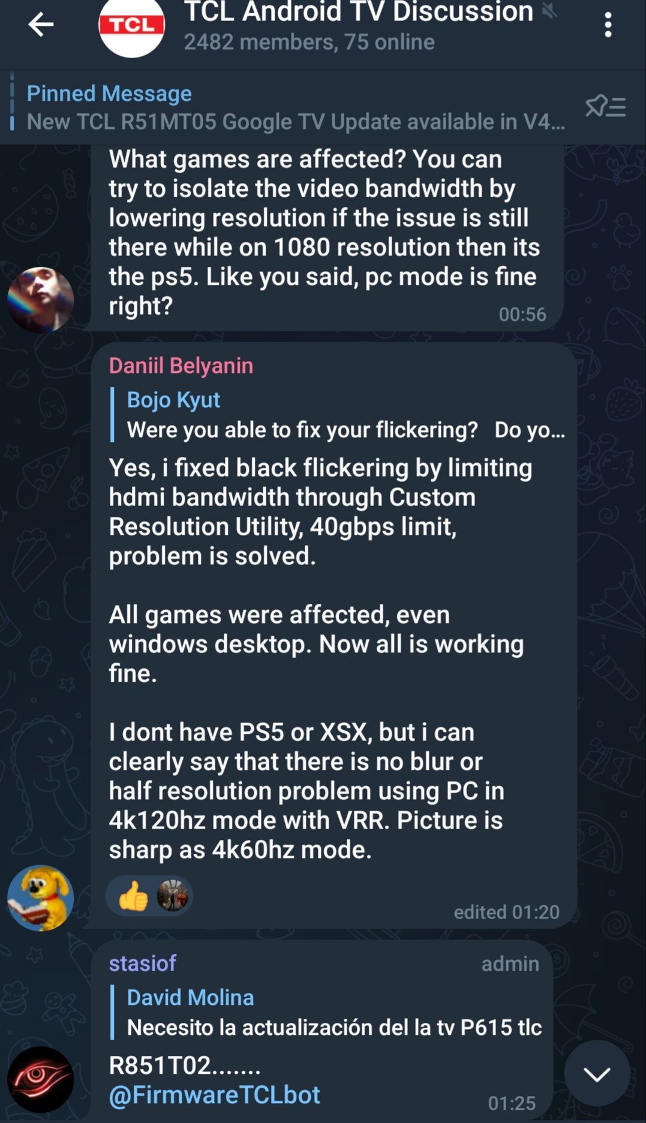Tap the thumbs up reaction
The image size is (646, 1123).
(x=133, y=896)
